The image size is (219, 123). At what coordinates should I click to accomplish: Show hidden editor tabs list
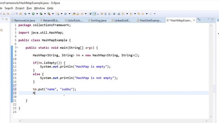(199, 20)
